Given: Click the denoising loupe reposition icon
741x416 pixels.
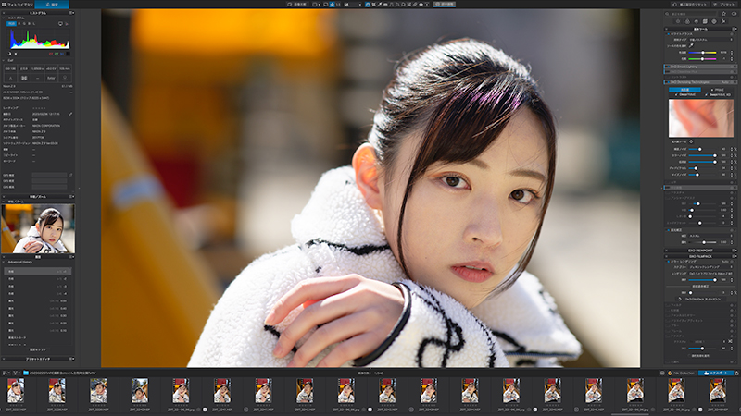Looking at the screenshot, I should [x=691, y=141].
